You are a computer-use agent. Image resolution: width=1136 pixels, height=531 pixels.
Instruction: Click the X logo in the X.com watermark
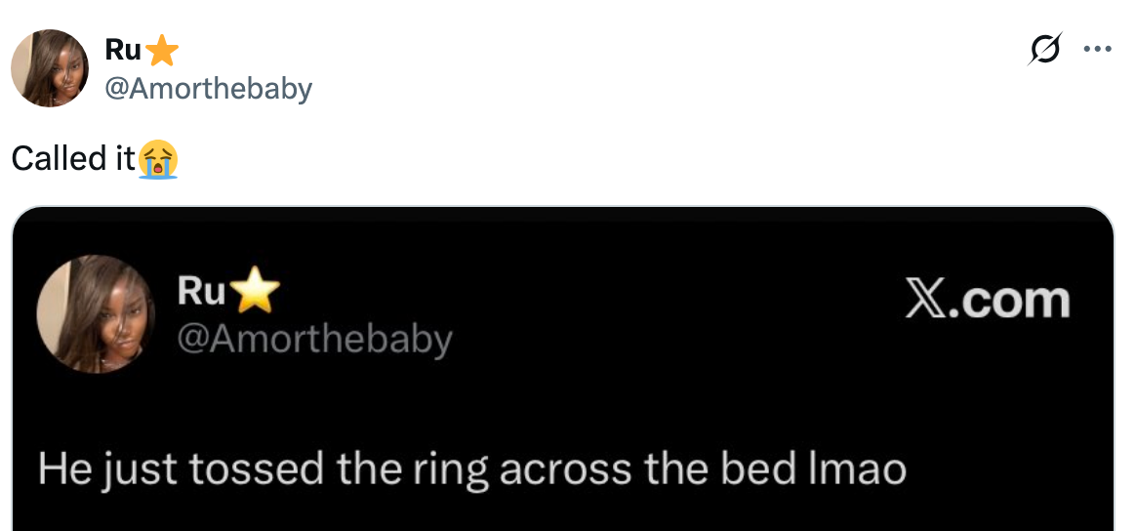[924, 301]
